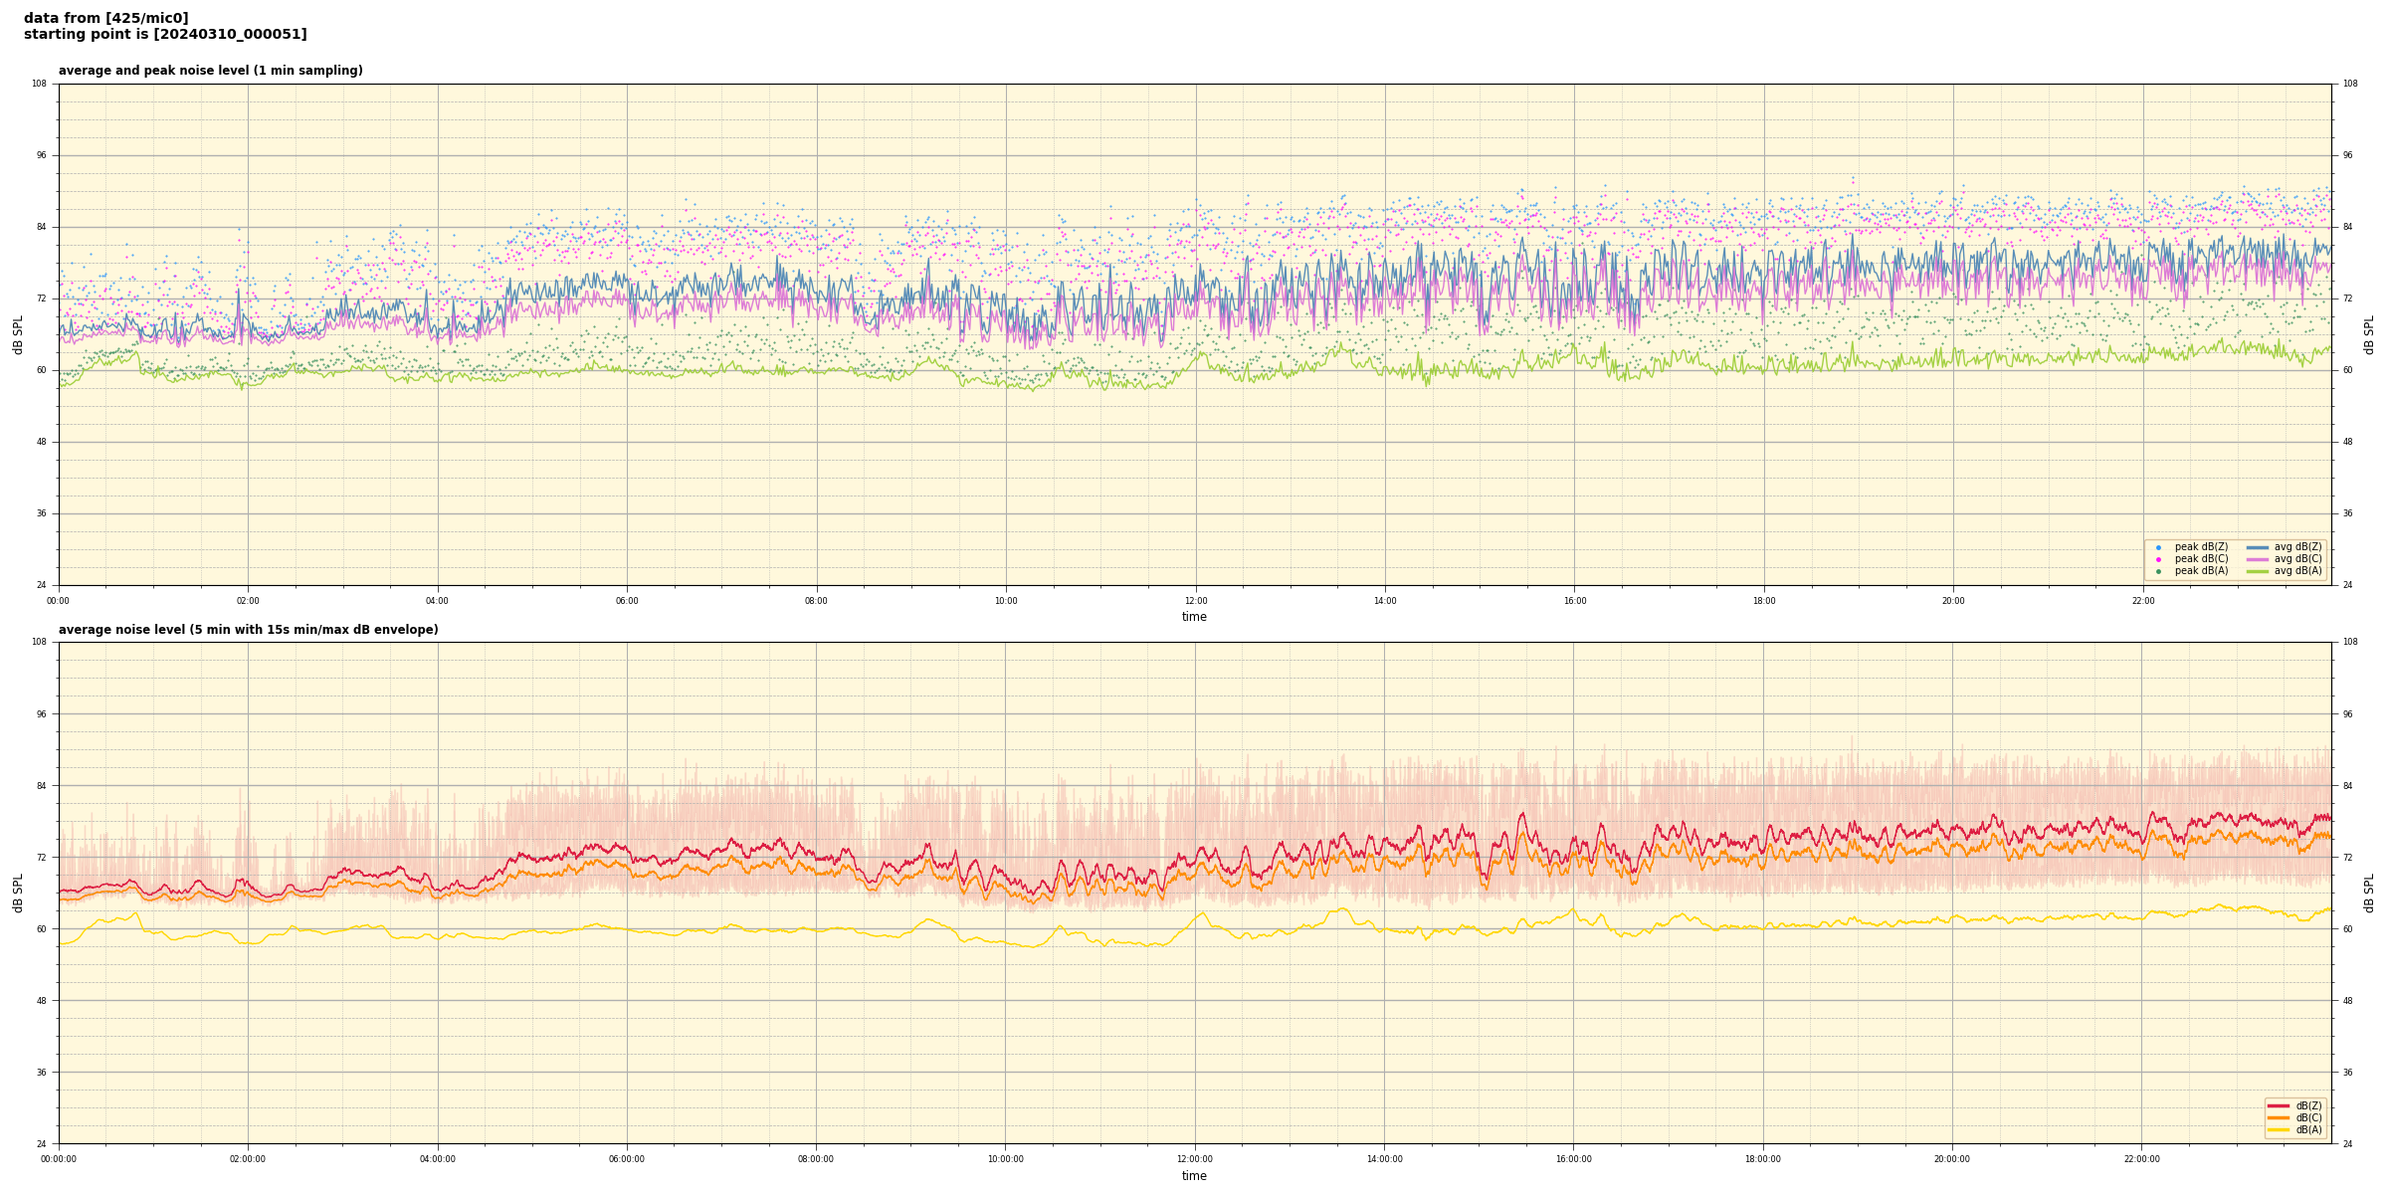
Task: Click the peak dB(Z) legend marker
Action: [2158, 547]
